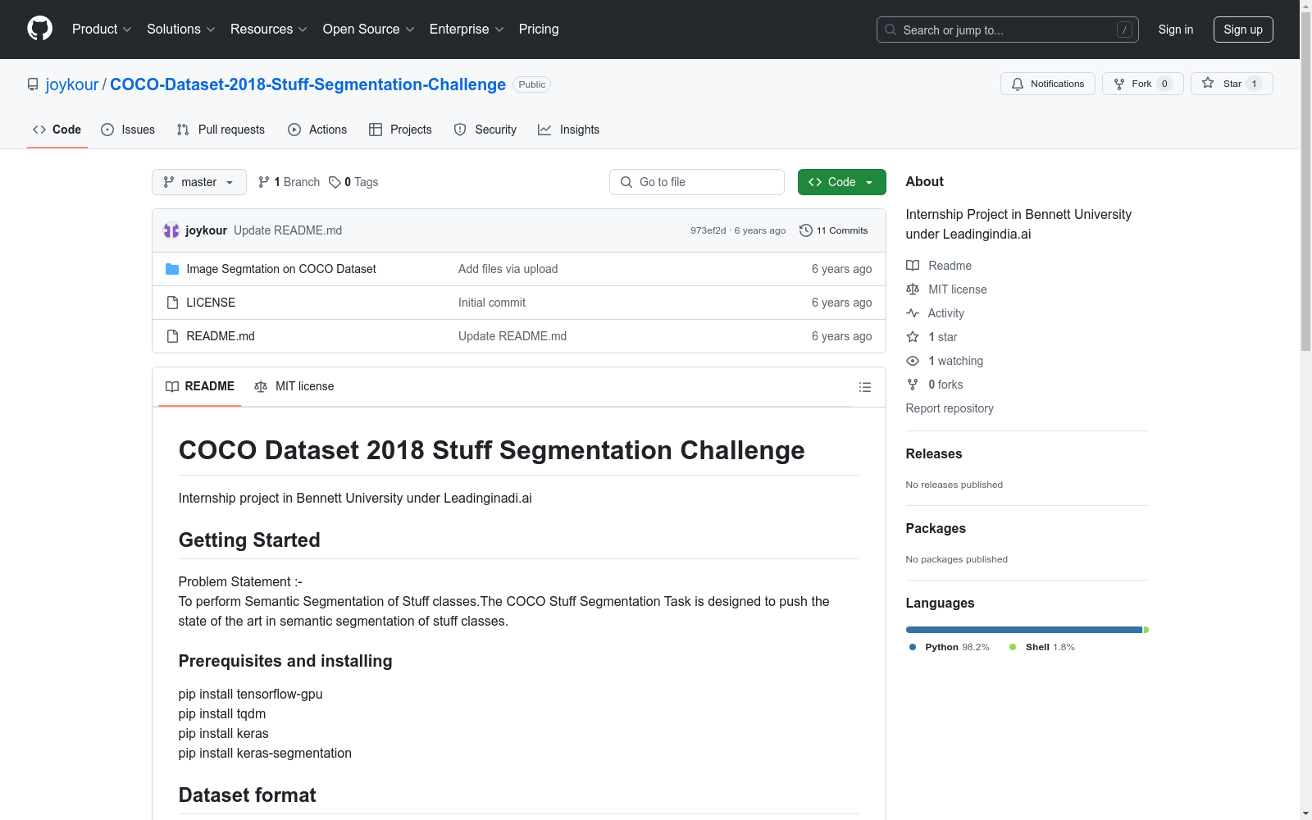
Task: Switch to the Issues tab
Action: pyautogui.click(x=128, y=130)
